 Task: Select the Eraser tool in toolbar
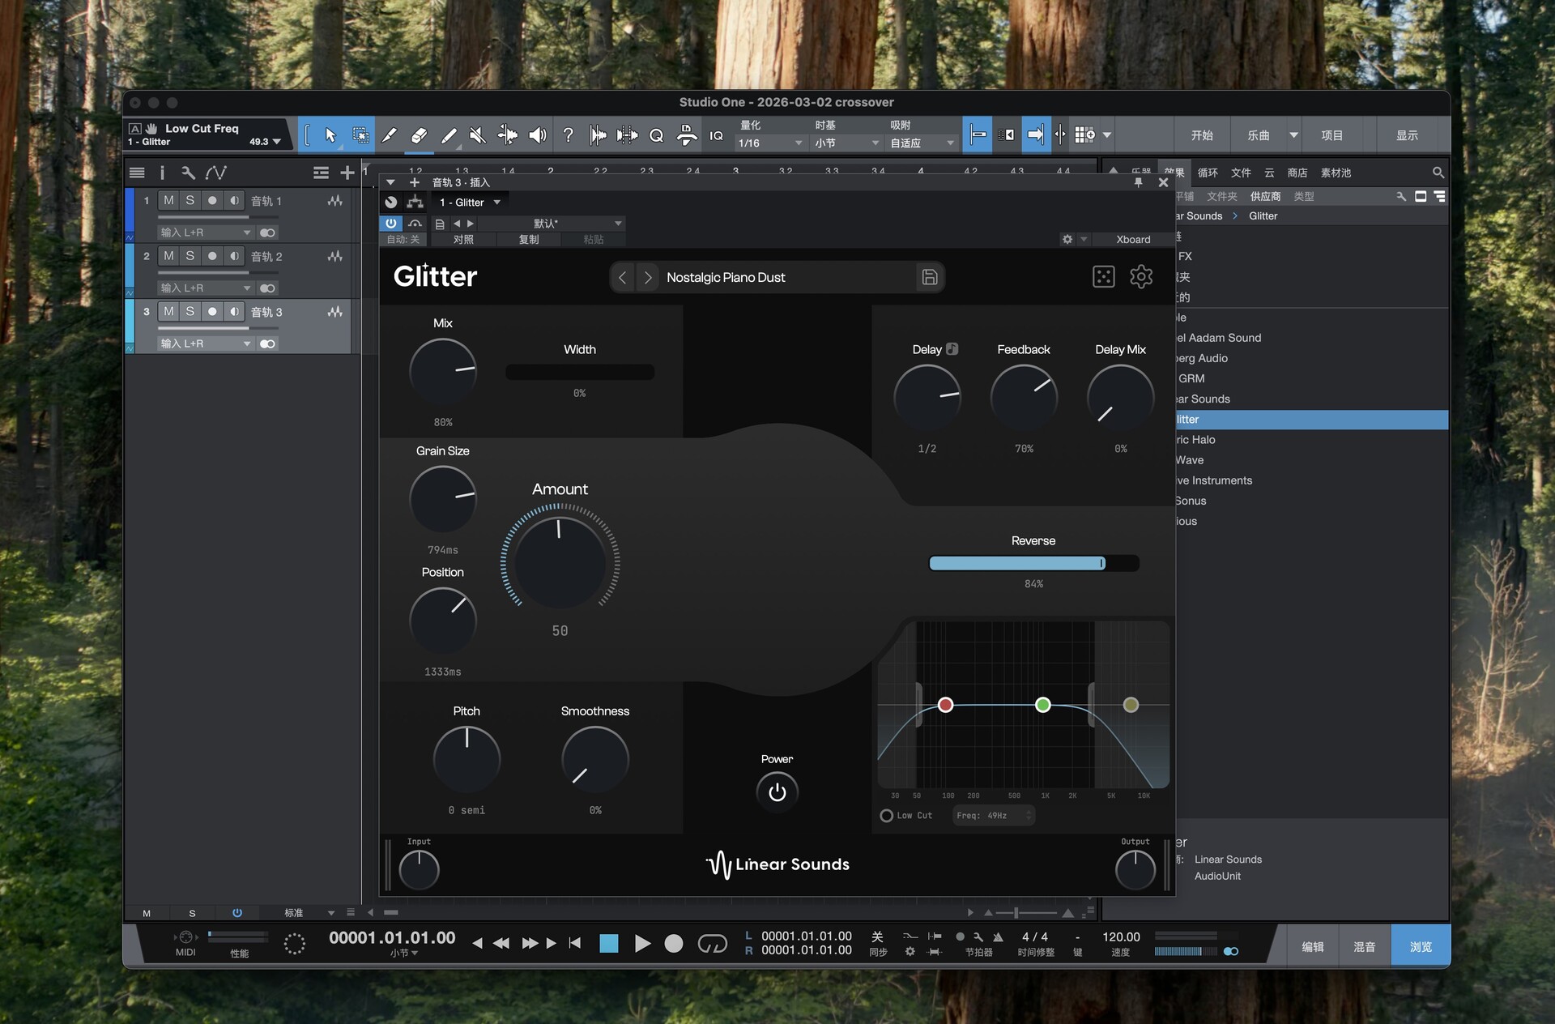(419, 135)
